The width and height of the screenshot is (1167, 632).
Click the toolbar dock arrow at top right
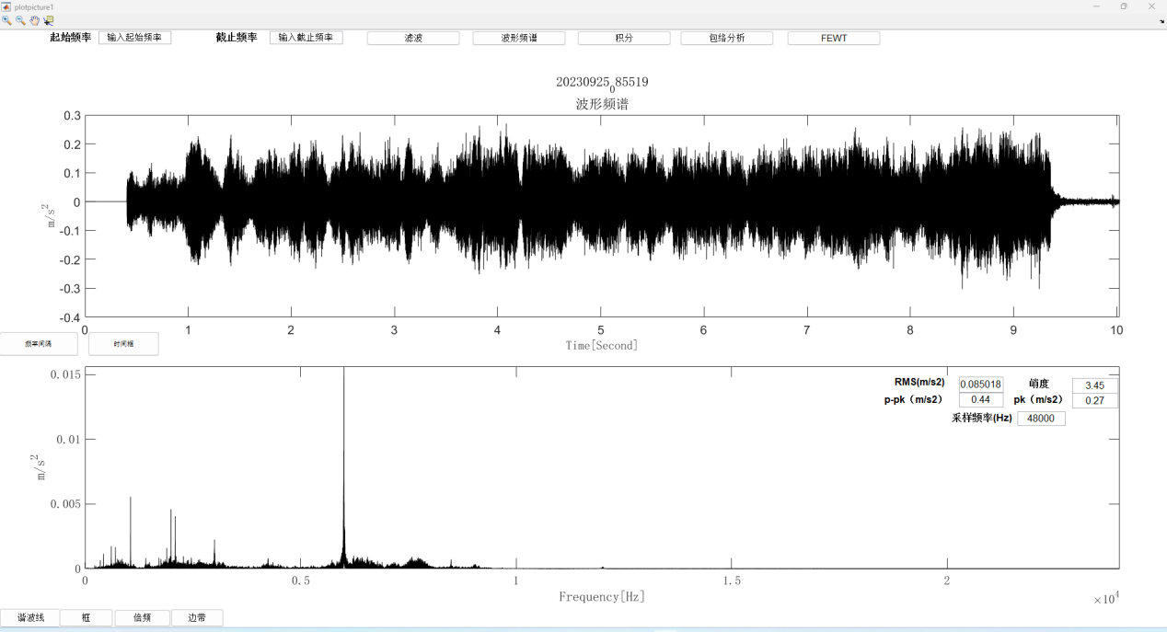pos(1161,21)
